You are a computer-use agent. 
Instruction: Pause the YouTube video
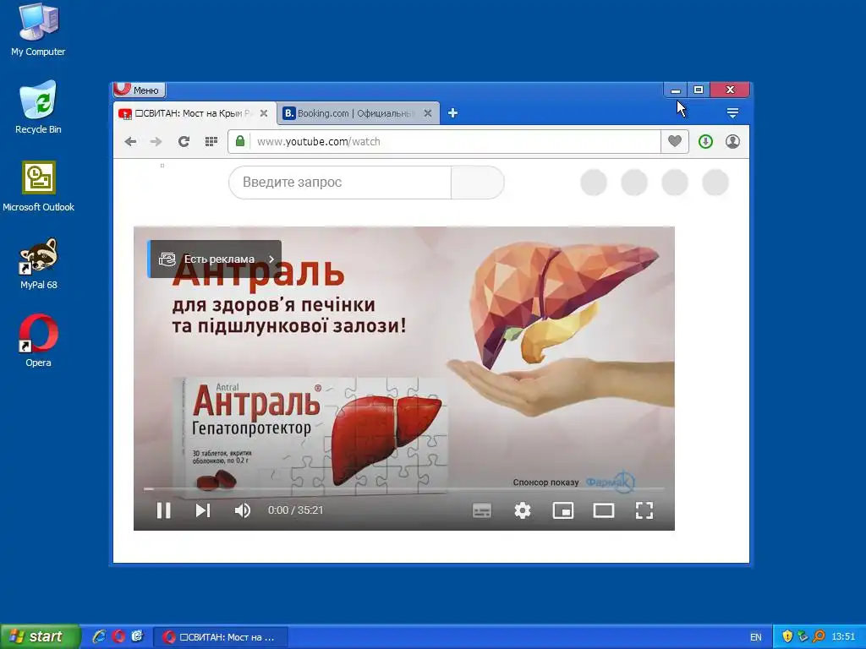click(x=163, y=510)
